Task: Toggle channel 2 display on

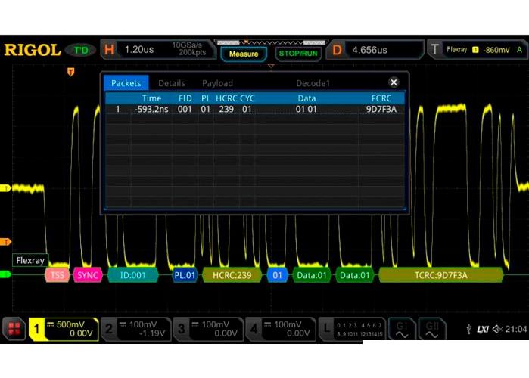Action: pyautogui.click(x=135, y=328)
